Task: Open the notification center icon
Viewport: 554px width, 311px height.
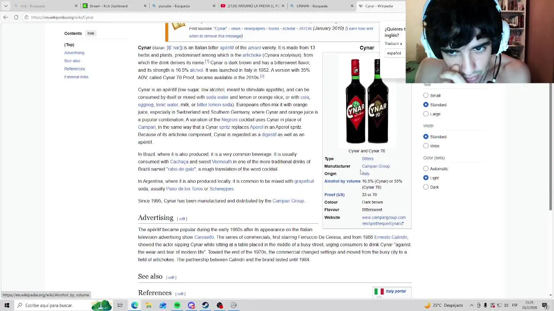Action: coord(544,305)
